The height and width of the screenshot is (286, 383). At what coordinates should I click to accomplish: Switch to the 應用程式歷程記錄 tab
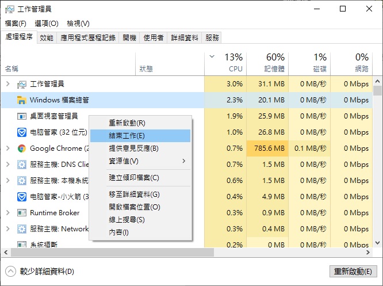click(x=87, y=37)
